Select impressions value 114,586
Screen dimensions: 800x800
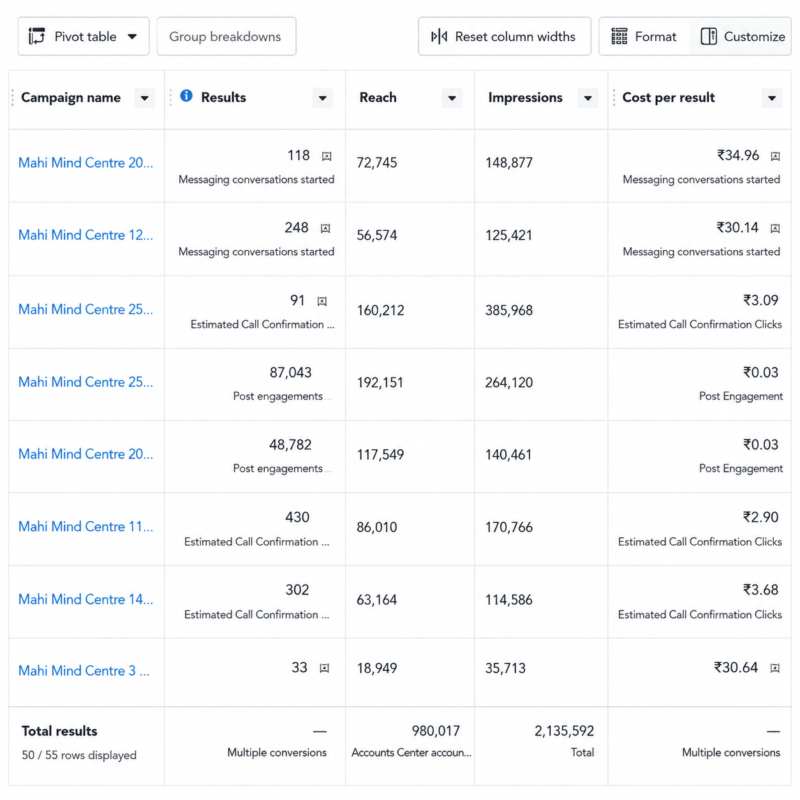[x=508, y=600]
